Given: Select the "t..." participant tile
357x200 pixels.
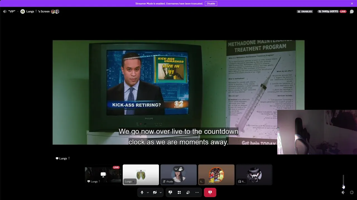Looking at the screenshot, I should pyautogui.click(x=216, y=175).
